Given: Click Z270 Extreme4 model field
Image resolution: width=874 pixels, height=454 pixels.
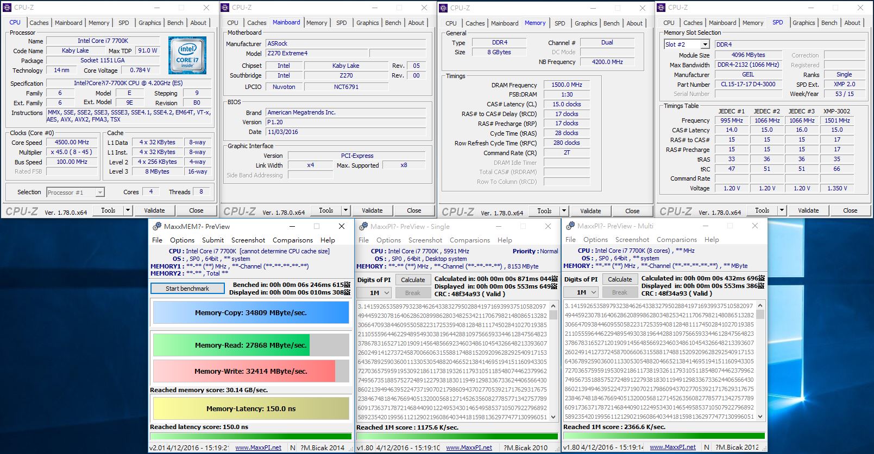Looking at the screenshot, I should [x=317, y=53].
